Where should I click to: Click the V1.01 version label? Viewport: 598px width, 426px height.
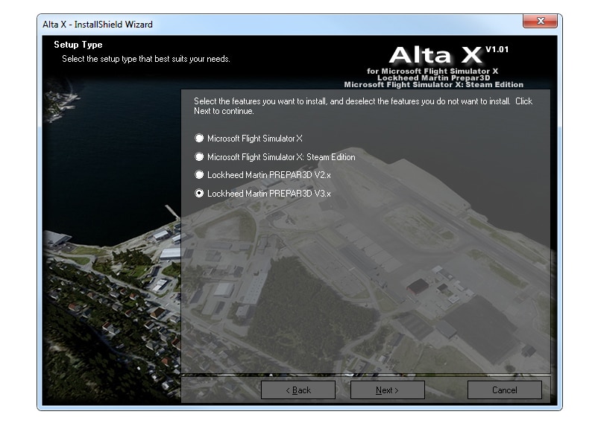(497, 50)
